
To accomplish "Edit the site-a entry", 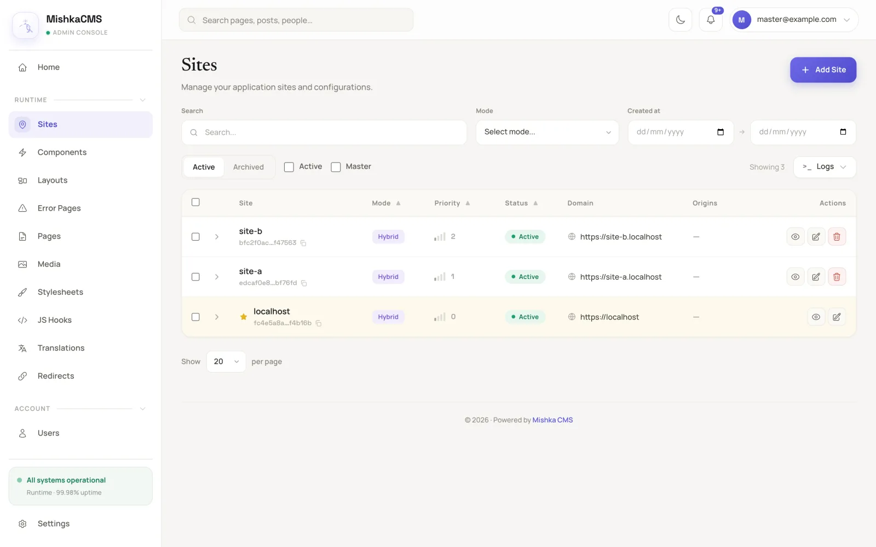I will click(816, 277).
